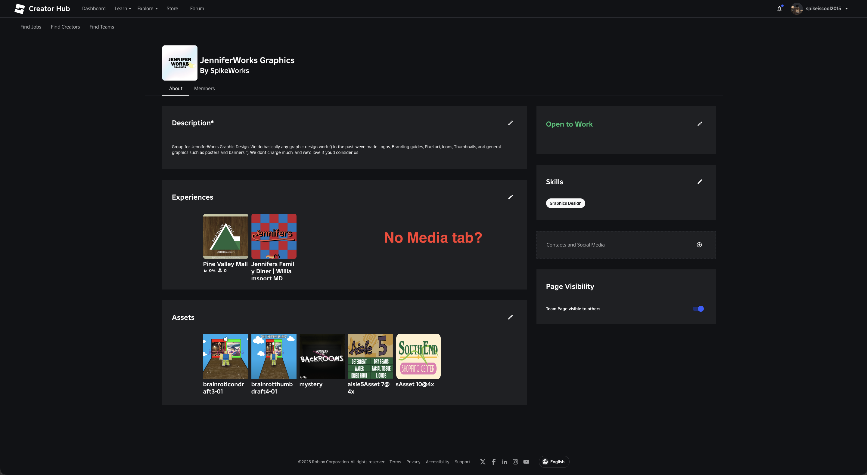Click the Privacy footer link
Image resolution: width=867 pixels, height=475 pixels.
[x=413, y=462]
